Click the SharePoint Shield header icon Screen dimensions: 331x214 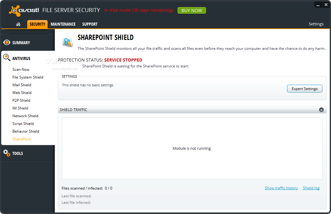click(68, 42)
